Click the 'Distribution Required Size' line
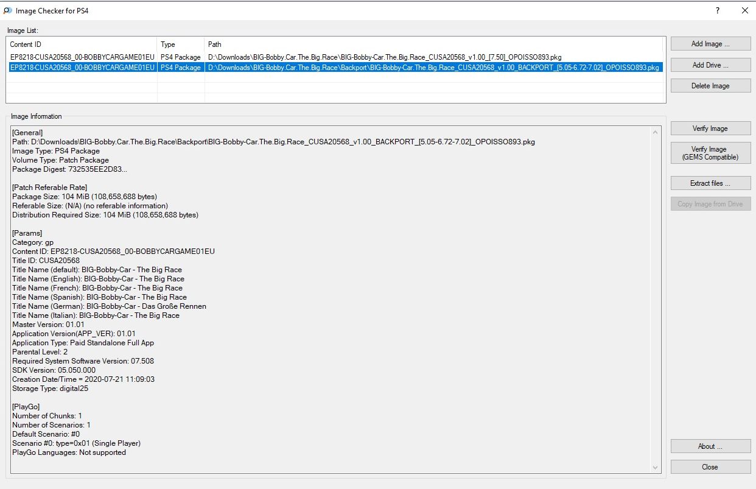Image resolution: width=756 pixels, height=489 pixels. click(x=105, y=215)
